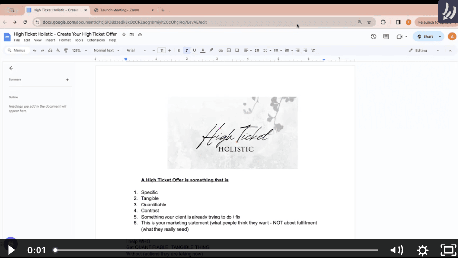This screenshot has height=258, width=458.
Task: Increase font size
Action: [170, 51]
